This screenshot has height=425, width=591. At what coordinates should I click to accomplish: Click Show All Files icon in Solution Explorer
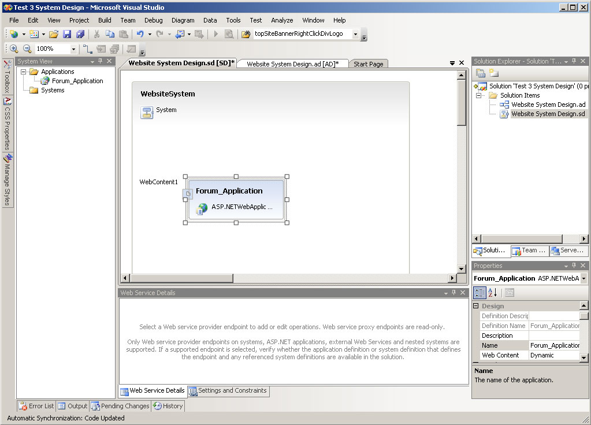click(494, 73)
